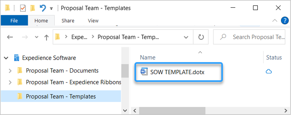Open the Explorer help question mark icon

[x=285, y=20]
